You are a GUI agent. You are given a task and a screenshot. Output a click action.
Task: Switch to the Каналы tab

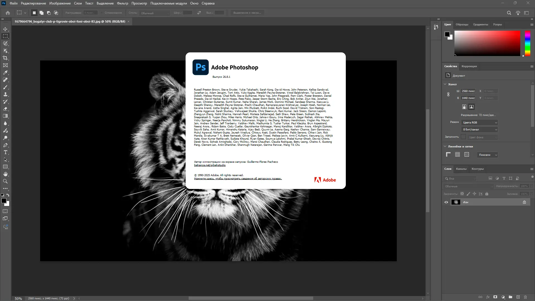[461, 169]
